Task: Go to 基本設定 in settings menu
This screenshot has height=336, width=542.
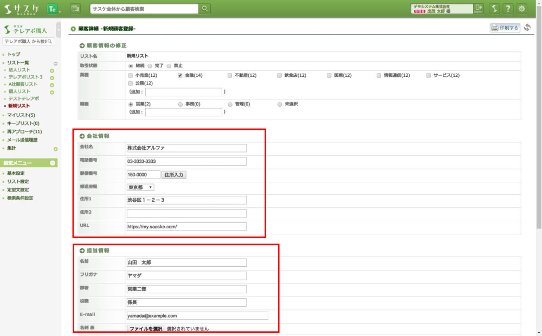Action: point(16,173)
